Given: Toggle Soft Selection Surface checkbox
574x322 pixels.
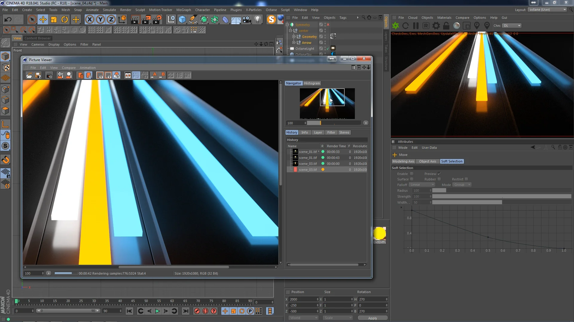Looking at the screenshot, I should point(412,179).
